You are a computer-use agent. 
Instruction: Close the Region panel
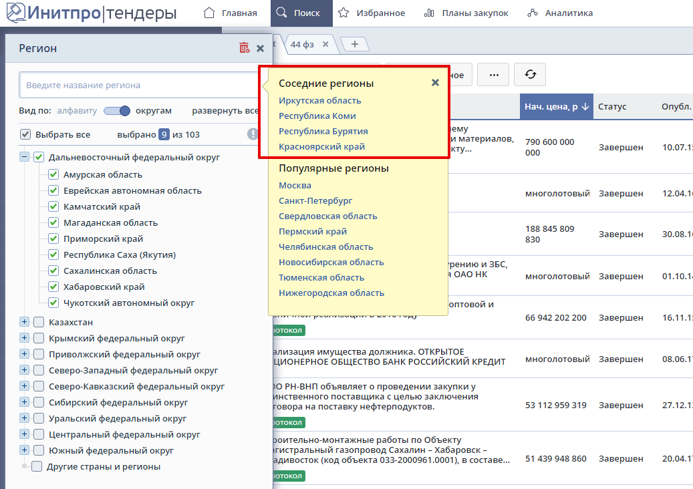coord(260,48)
